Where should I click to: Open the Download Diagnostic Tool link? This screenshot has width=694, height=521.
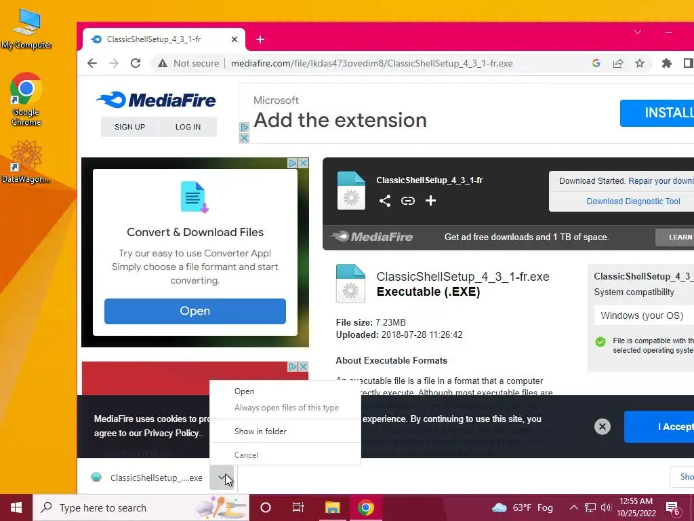click(634, 201)
